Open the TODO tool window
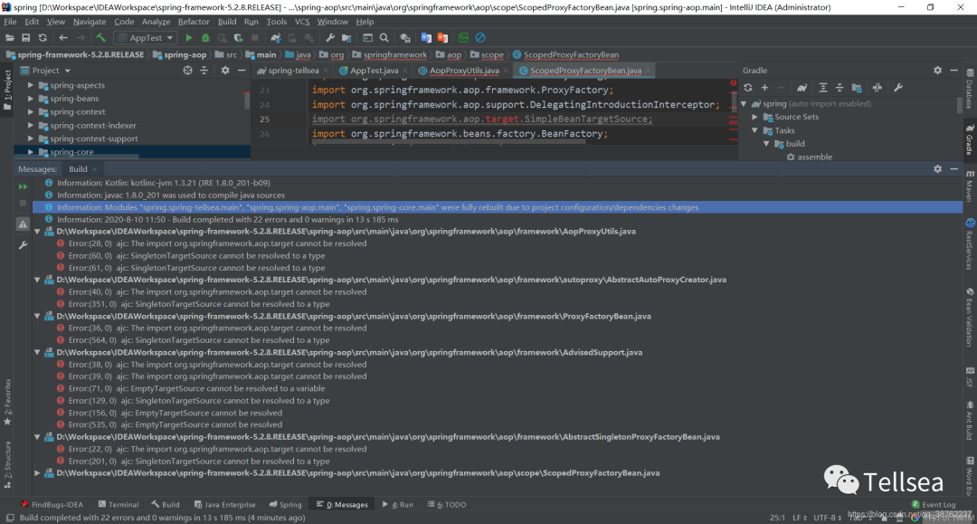This screenshot has height=524, width=977. 447,505
